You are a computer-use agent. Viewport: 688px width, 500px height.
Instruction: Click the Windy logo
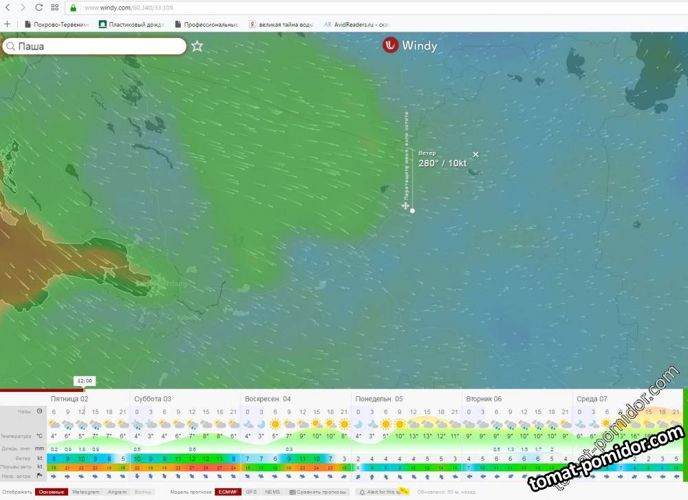[410, 45]
